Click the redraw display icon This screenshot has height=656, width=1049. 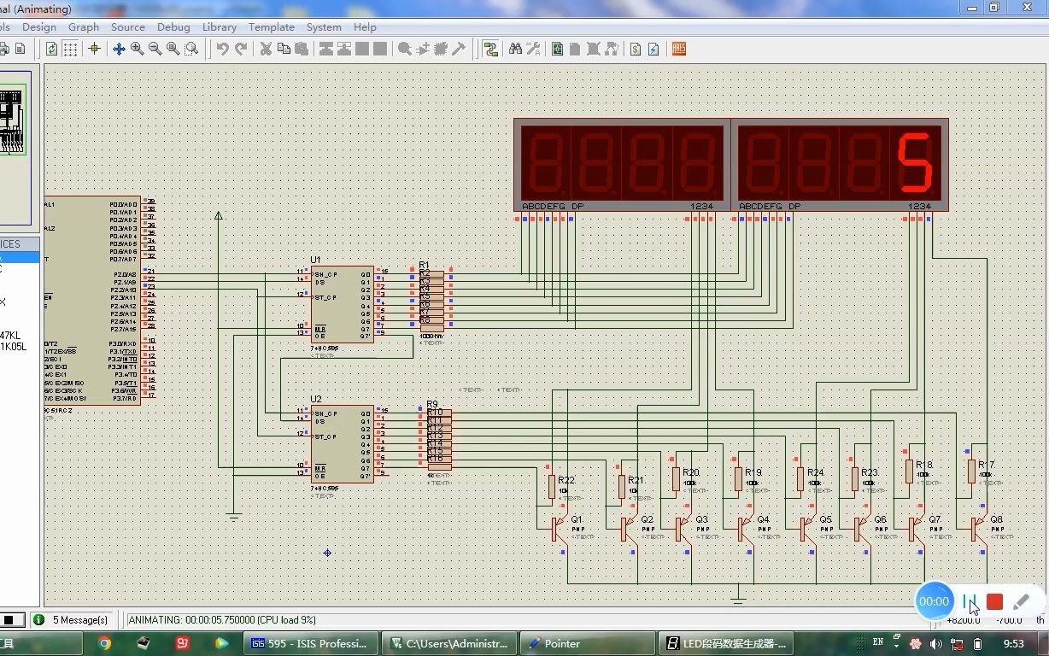[x=52, y=49]
